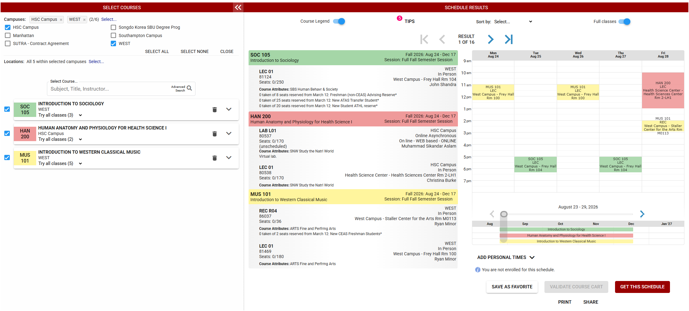Click the week timeline slider handle

coord(504,214)
